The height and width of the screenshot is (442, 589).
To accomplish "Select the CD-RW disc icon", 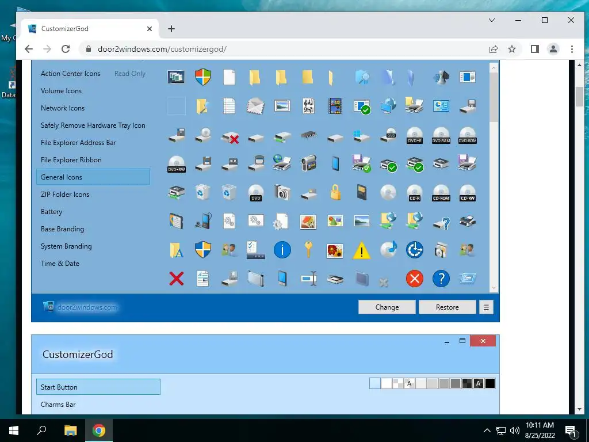I will pyautogui.click(x=468, y=193).
